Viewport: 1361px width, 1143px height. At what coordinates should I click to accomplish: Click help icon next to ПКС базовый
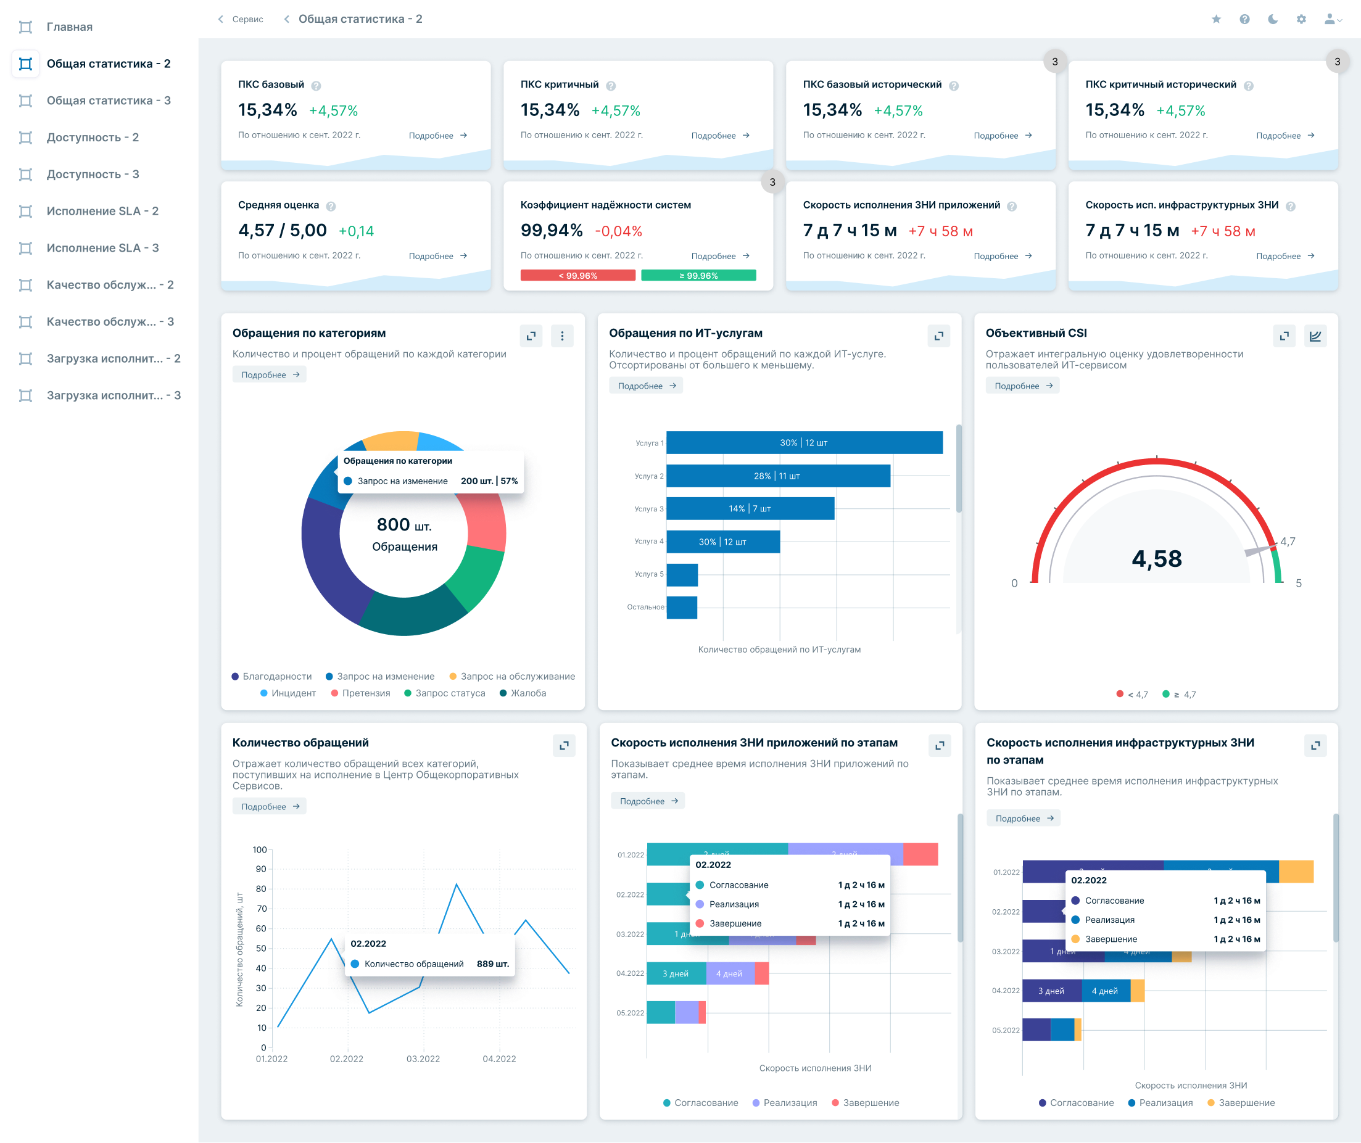coord(316,86)
